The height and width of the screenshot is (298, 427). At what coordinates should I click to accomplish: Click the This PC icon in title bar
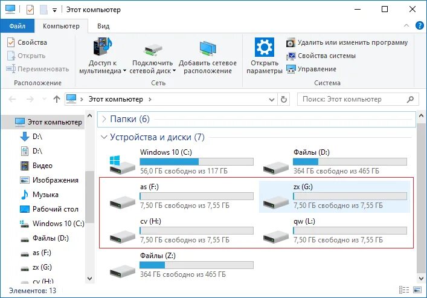pos(10,9)
